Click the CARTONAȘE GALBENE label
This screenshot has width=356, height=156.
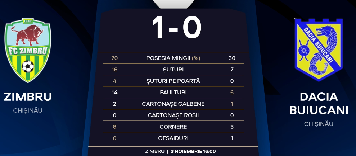click(173, 104)
